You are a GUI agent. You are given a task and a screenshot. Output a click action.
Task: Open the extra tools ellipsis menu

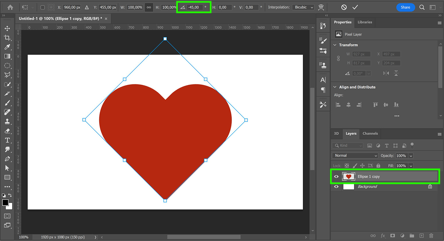(x=7, y=187)
